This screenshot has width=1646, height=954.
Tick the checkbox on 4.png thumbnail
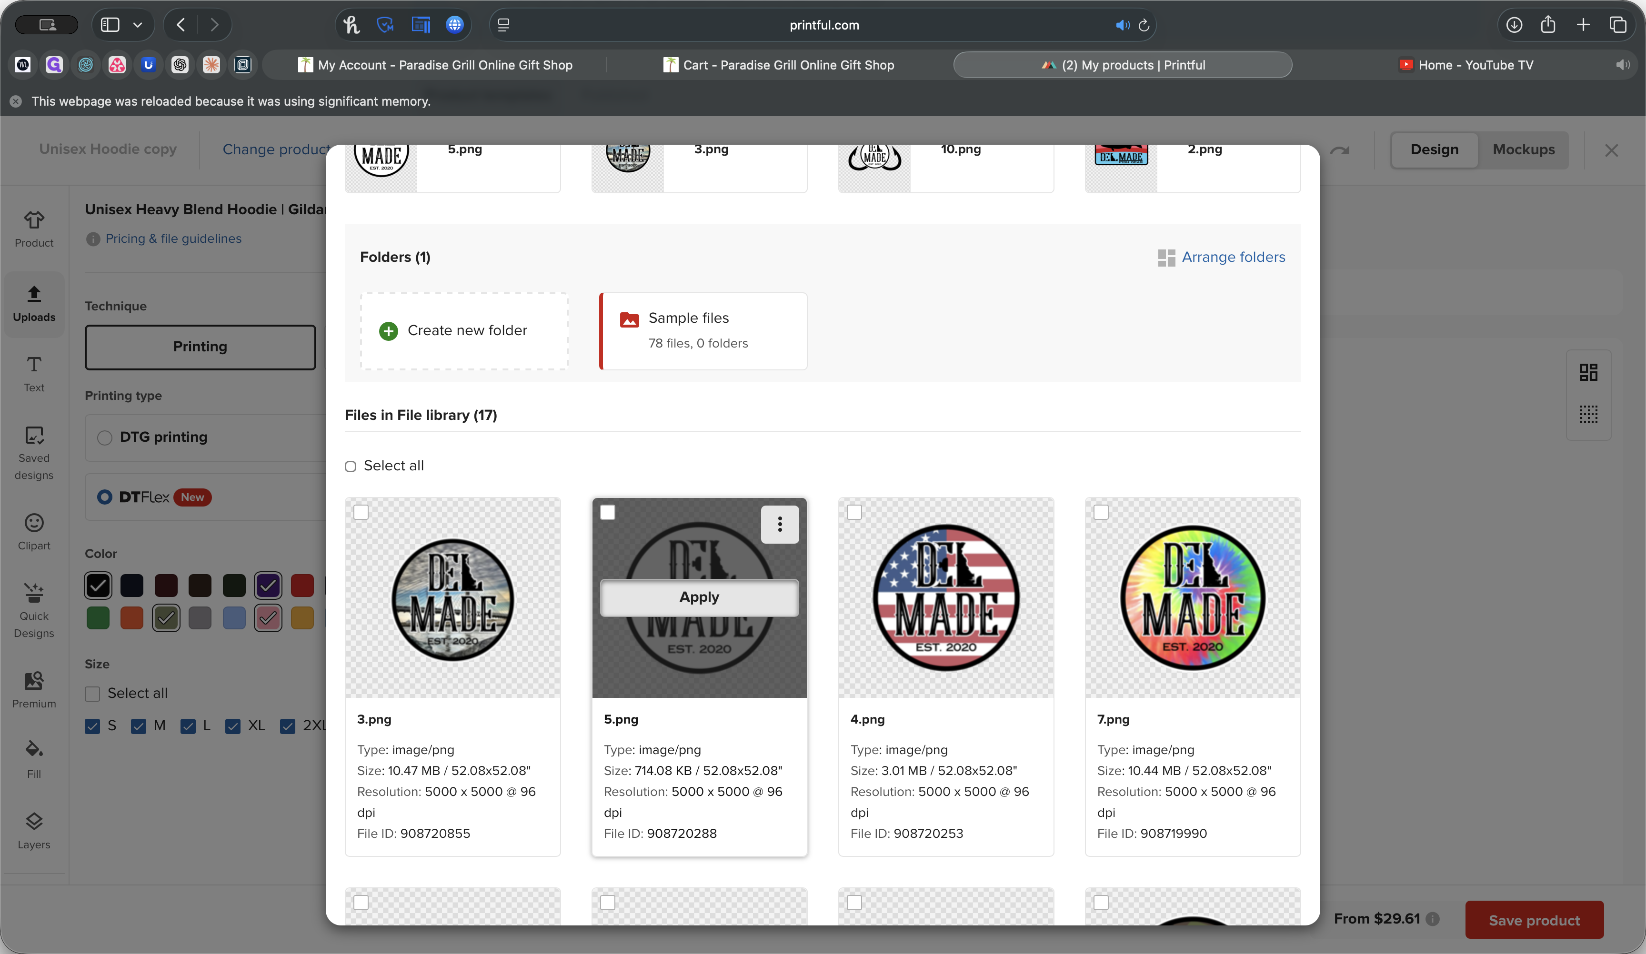pos(854,513)
